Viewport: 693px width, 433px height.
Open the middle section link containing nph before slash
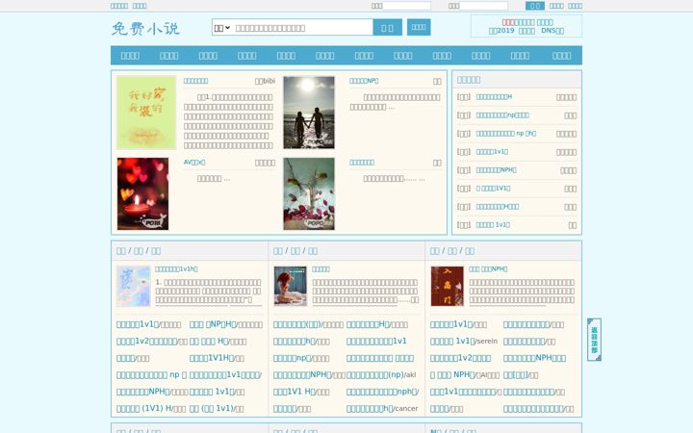coord(383,392)
